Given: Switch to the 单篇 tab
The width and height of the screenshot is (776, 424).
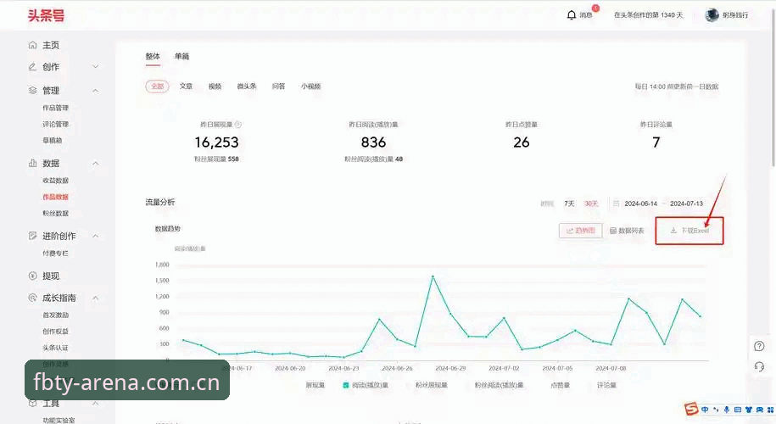Looking at the screenshot, I should tap(181, 57).
